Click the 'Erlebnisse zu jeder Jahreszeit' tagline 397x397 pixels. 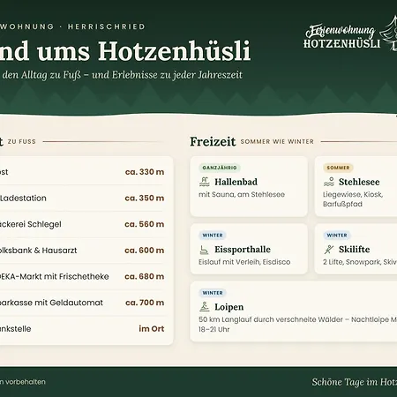(x=177, y=75)
